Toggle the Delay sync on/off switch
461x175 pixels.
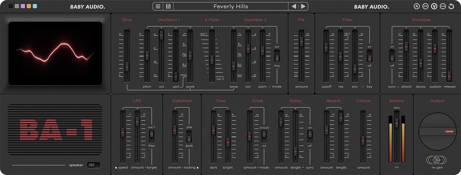click(x=310, y=137)
